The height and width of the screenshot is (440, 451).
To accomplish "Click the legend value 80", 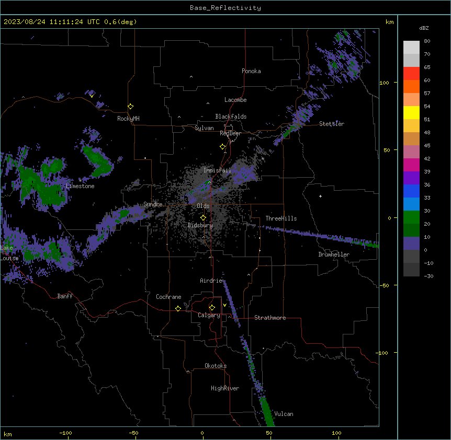I will tap(427, 41).
